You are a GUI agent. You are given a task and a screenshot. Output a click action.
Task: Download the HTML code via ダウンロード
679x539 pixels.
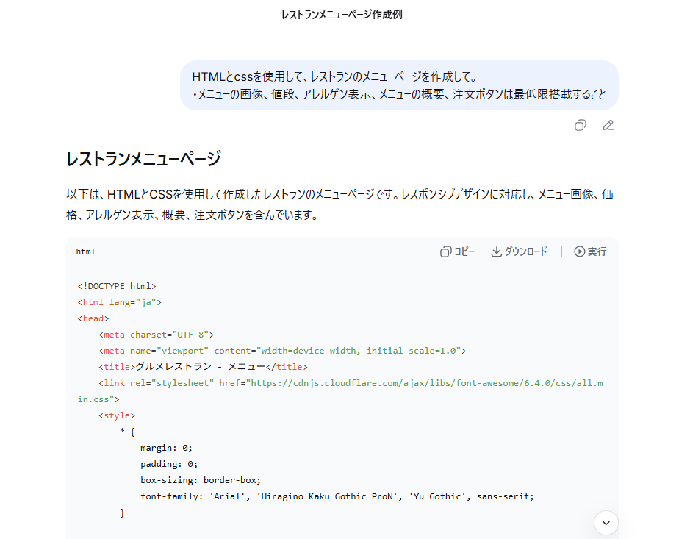(x=520, y=251)
